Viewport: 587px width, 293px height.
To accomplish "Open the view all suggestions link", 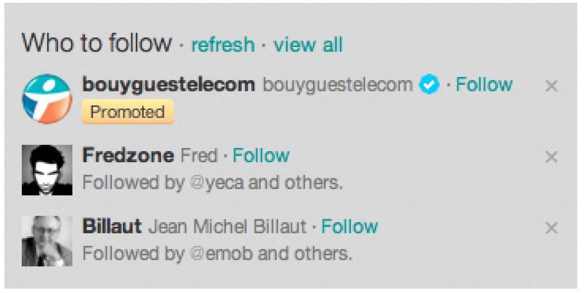I will (308, 44).
